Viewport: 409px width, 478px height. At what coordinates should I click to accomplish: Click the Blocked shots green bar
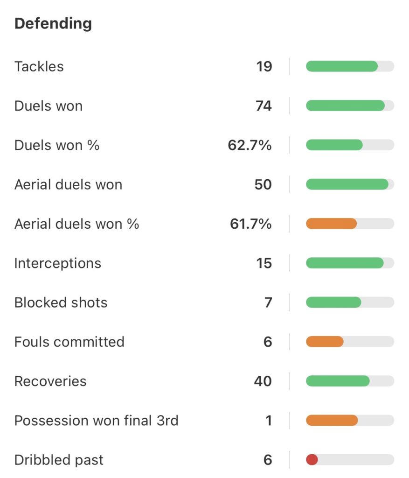[x=333, y=302]
